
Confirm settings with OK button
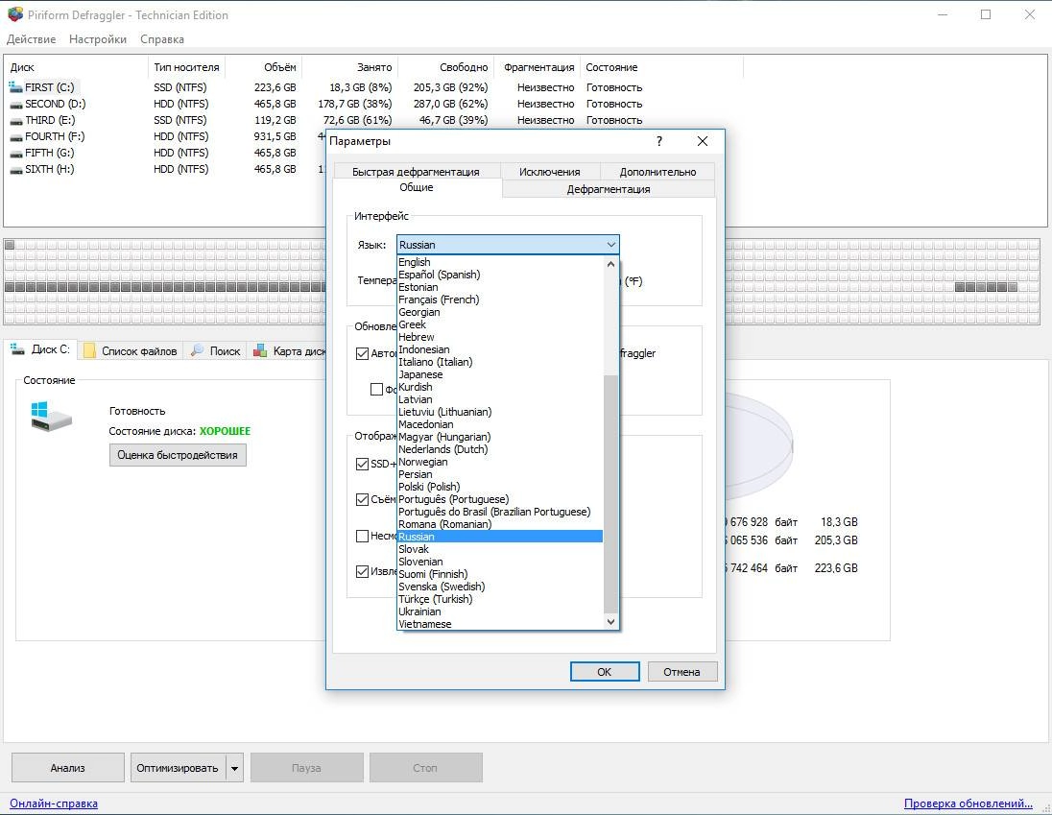(605, 671)
